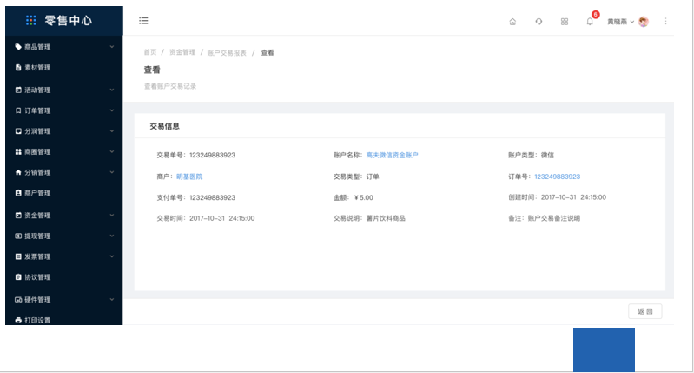Click the 创建时间 value 2017-10-31 24:15:00

click(x=573, y=197)
